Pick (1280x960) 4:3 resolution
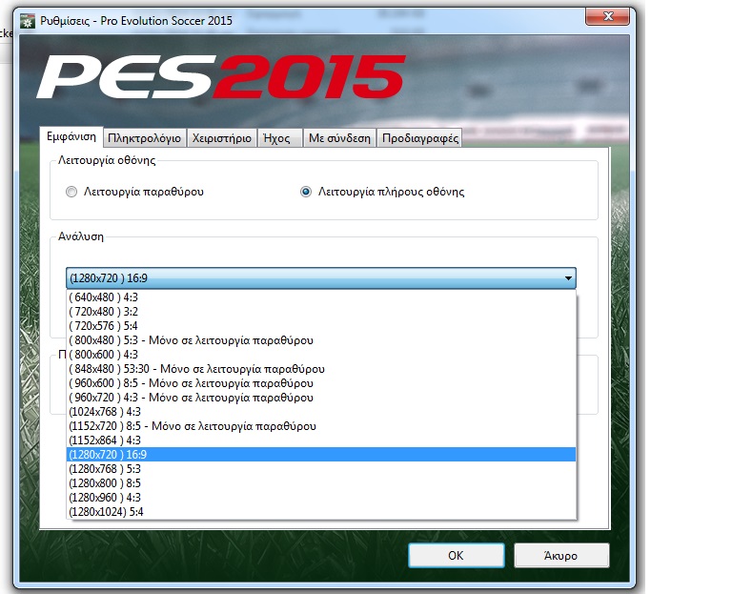Viewport: 732px width, 594px height. (321, 498)
